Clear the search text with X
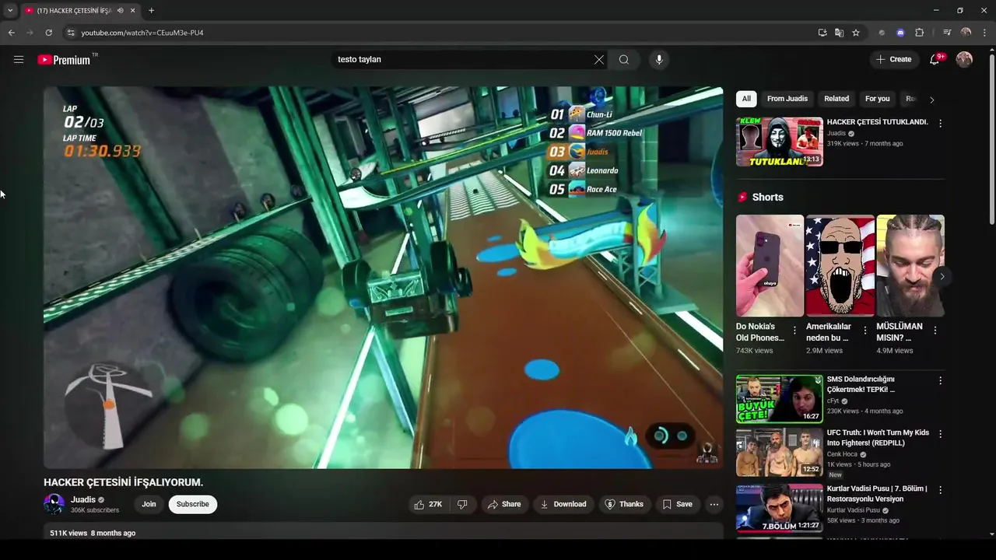This screenshot has width=996, height=560. click(x=599, y=59)
